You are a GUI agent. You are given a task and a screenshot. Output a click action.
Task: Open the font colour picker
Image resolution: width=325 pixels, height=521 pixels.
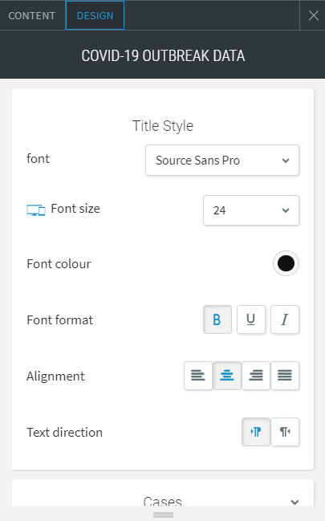[x=286, y=263]
